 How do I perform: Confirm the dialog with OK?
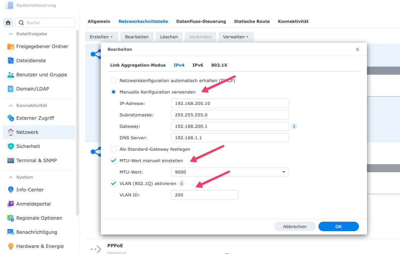338,226
